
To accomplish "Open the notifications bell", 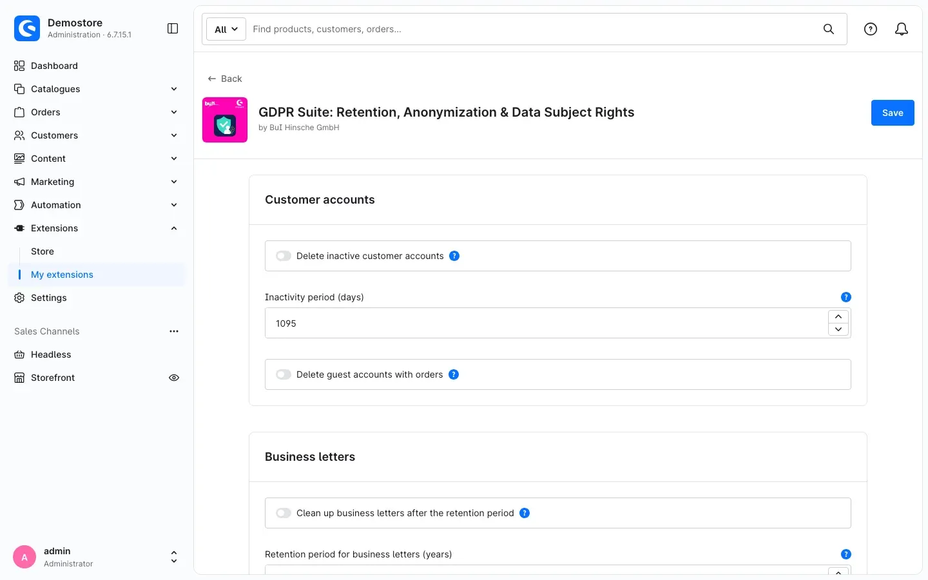I will 902,29.
